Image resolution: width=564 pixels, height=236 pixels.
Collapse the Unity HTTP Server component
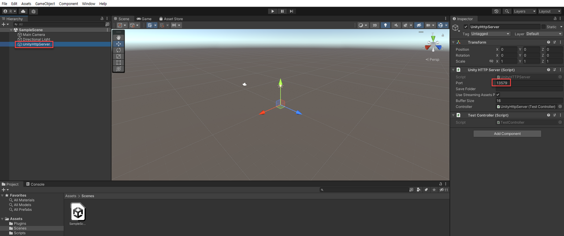pyautogui.click(x=453, y=70)
